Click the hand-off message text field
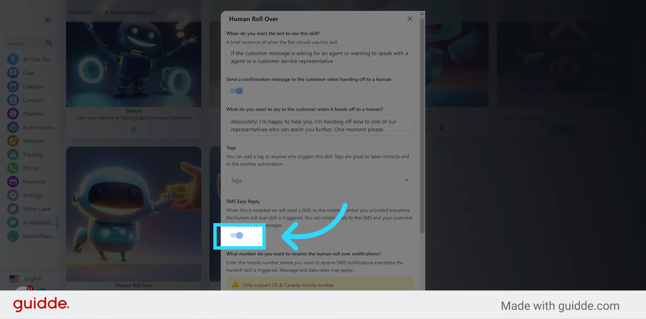The width and height of the screenshot is (646, 319). (x=320, y=125)
